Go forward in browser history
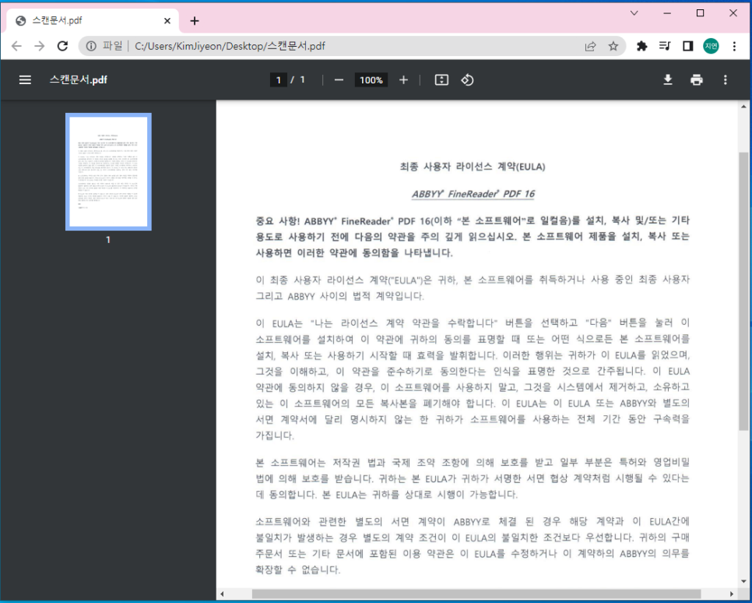The width and height of the screenshot is (752, 603). tap(40, 46)
